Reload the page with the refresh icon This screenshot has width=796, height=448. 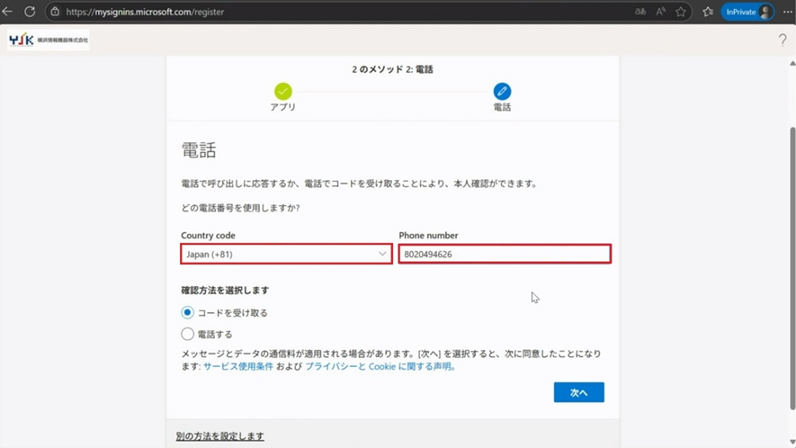tap(30, 12)
